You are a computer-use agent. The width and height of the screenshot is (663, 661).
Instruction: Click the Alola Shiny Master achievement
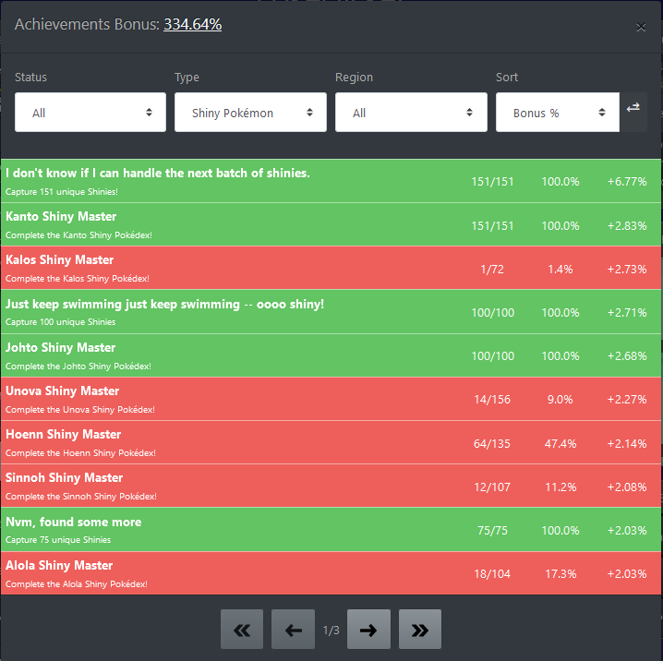click(x=331, y=573)
